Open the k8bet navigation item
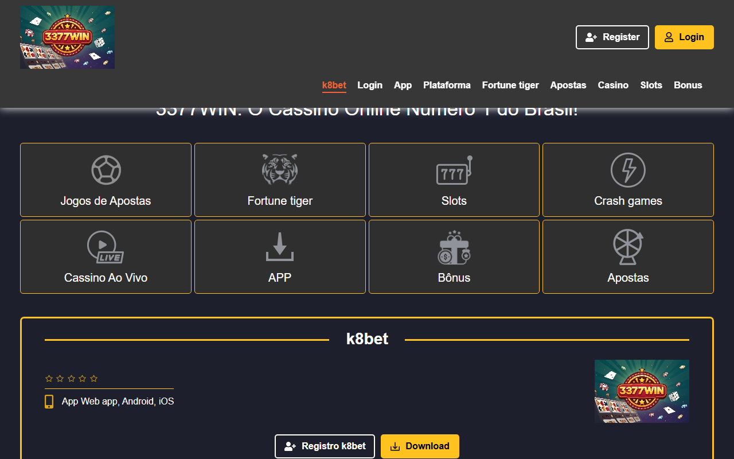Image resolution: width=734 pixels, height=459 pixels. point(334,85)
